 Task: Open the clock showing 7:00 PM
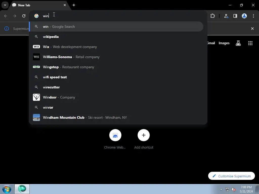pyautogui.click(x=246, y=189)
